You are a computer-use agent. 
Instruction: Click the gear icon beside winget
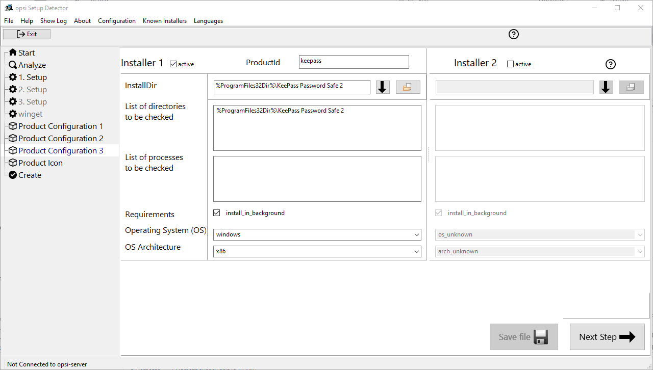(x=13, y=114)
